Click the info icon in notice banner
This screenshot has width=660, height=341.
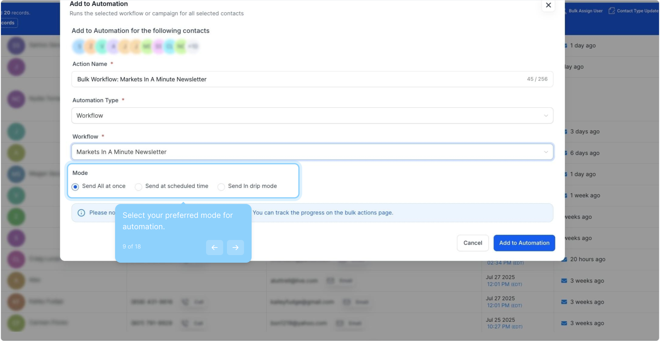pyautogui.click(x=81, y=213)
